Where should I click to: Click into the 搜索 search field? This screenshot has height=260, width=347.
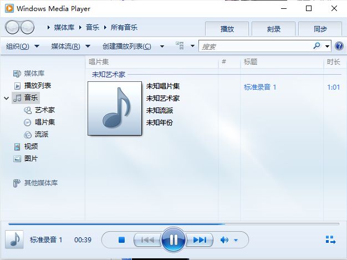pos(254,46)
